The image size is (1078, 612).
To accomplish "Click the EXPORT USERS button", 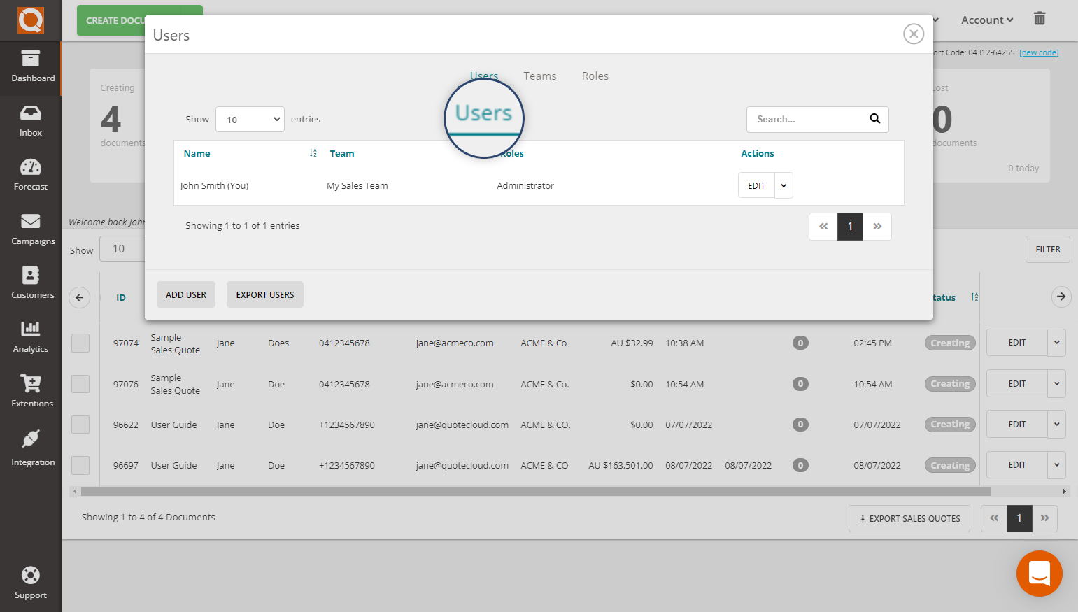I will coord(264,294).
